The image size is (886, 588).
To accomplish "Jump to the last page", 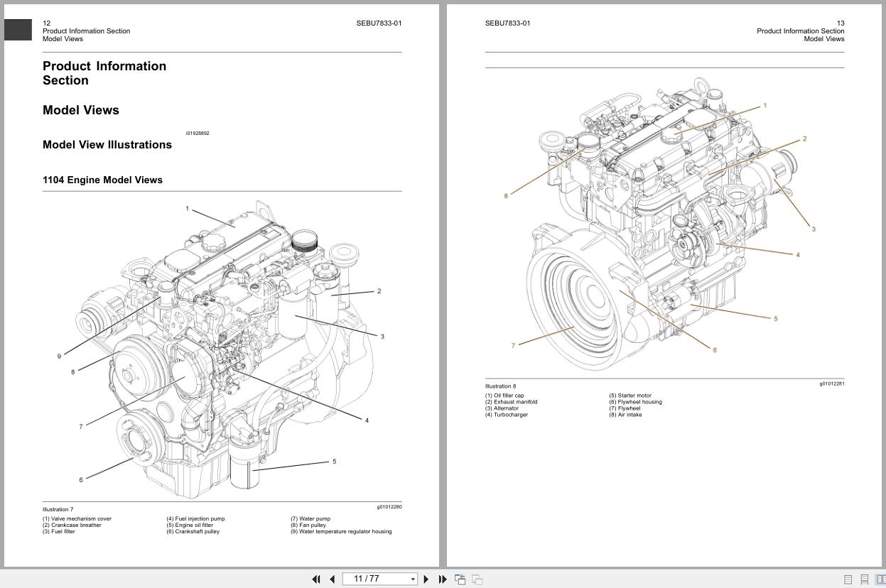I will click(x=443, y=579).
